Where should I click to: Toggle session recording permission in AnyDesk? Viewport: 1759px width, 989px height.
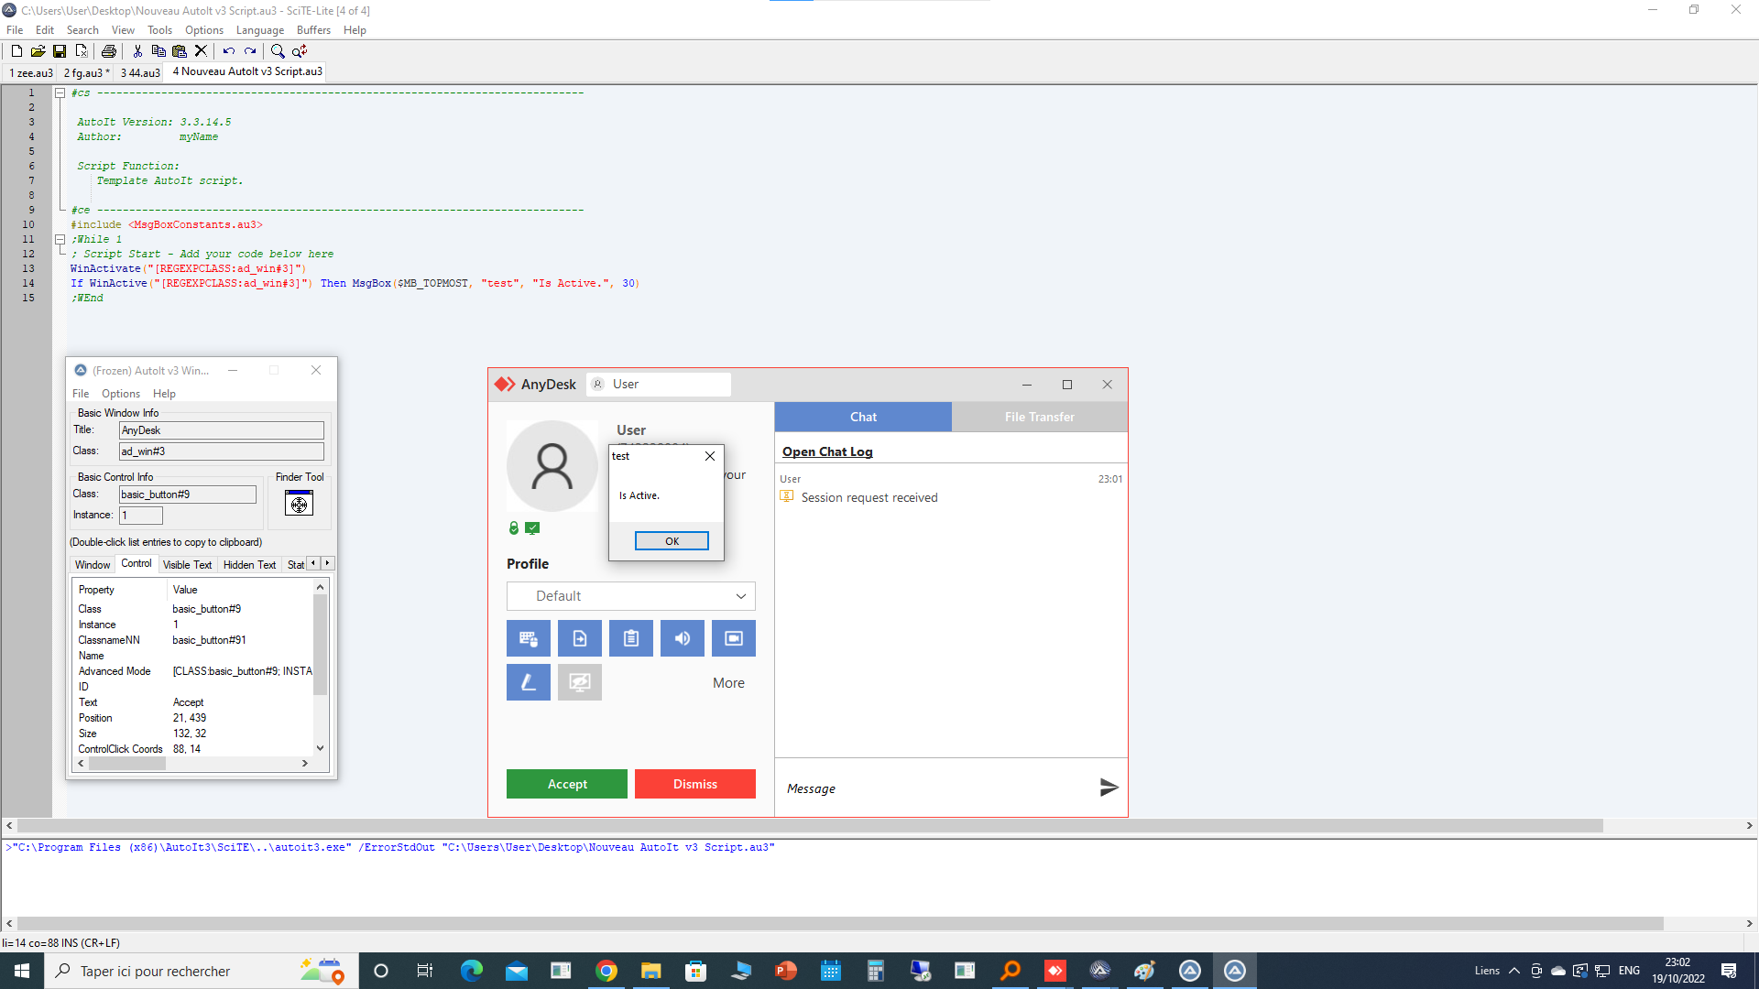coord(734,638)
